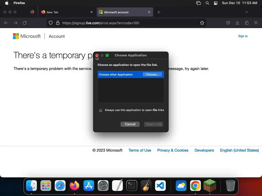Click Choose... button in dialog

152,75
